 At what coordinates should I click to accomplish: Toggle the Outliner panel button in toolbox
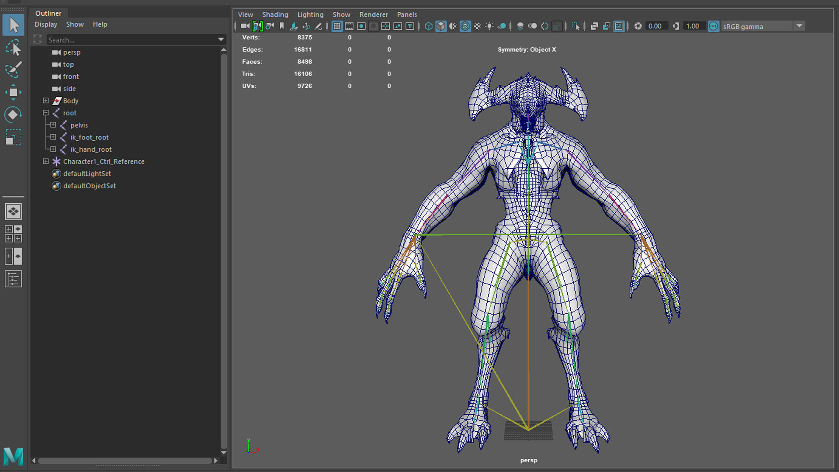click(x=14, y=279)
